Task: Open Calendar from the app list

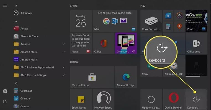Action: (39, 98)
